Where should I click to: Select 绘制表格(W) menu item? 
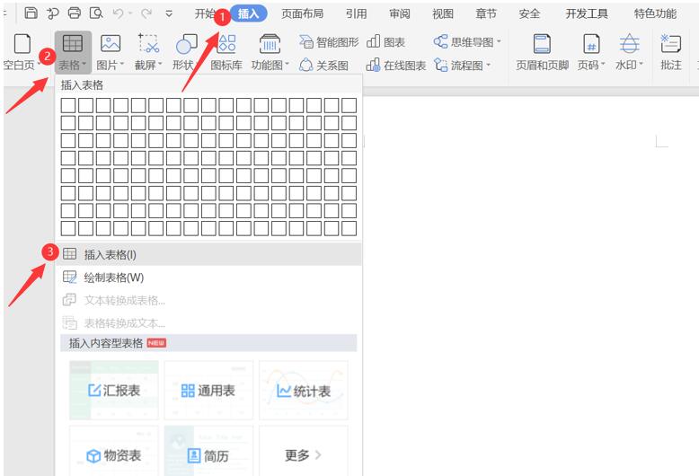point(208,278)
